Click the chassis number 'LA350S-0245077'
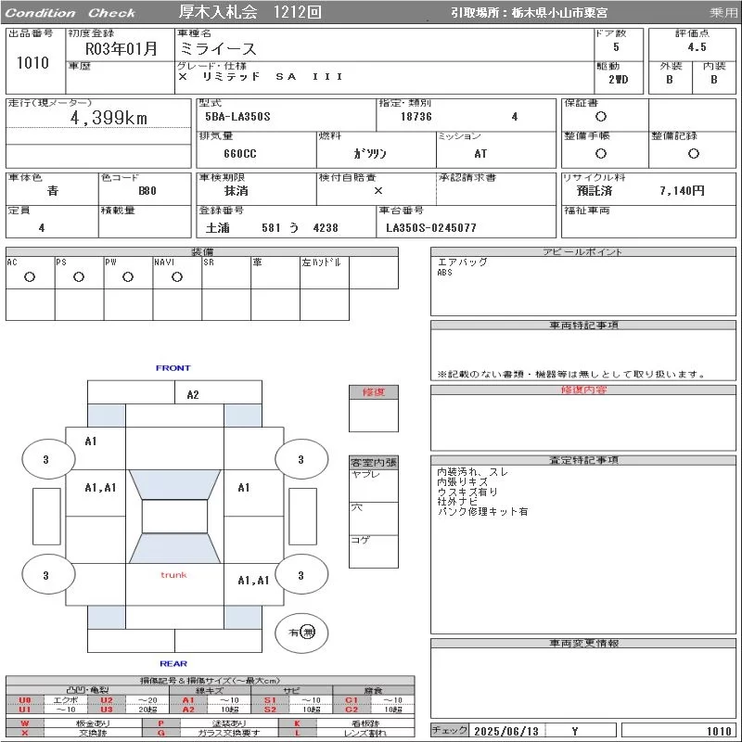 [x=431, y=227]
